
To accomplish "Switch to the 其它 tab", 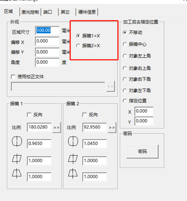I will [67, 12].
